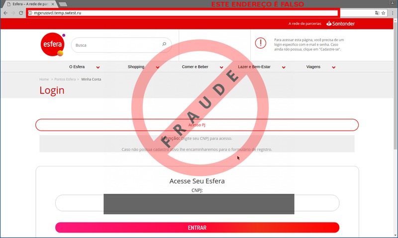Click the browser back arrow

(x=5, y=13)
